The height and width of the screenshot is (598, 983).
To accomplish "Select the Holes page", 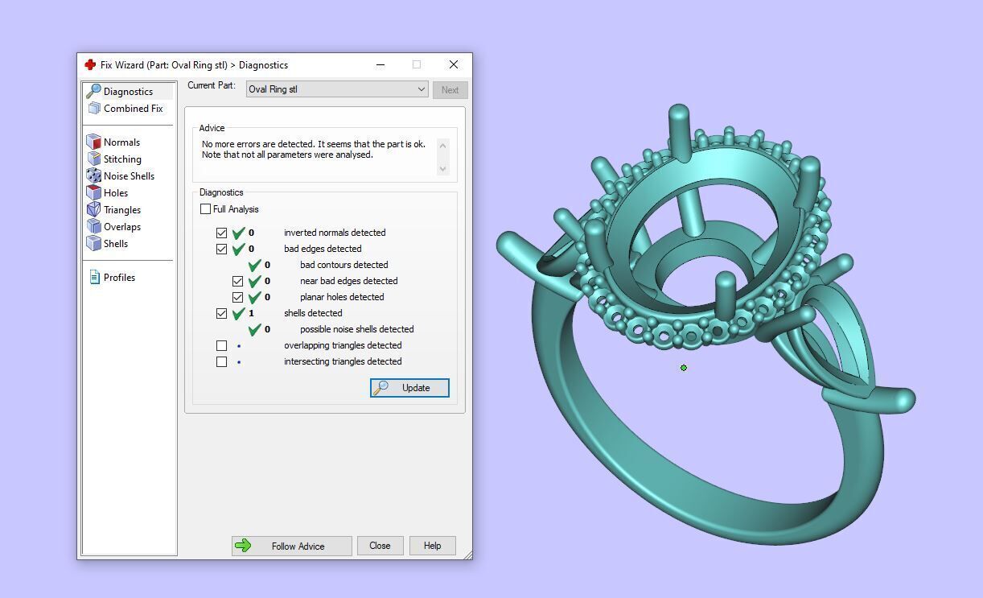I will [116, 193].
